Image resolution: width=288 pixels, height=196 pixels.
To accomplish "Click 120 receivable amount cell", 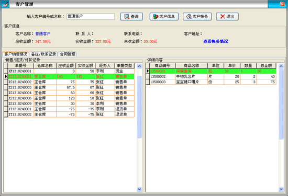I will (x=66, y=98).
